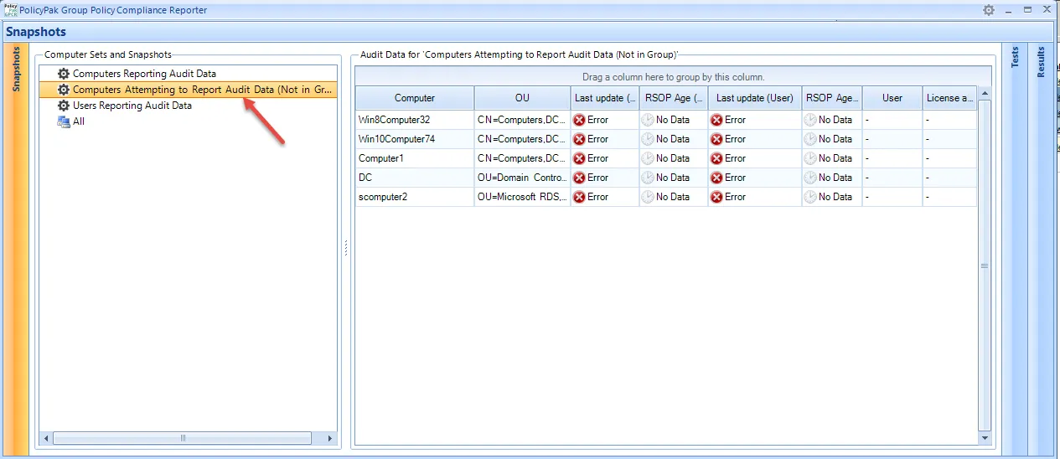Click Last update (User) error icon for Computer1

tap(716, 158)
